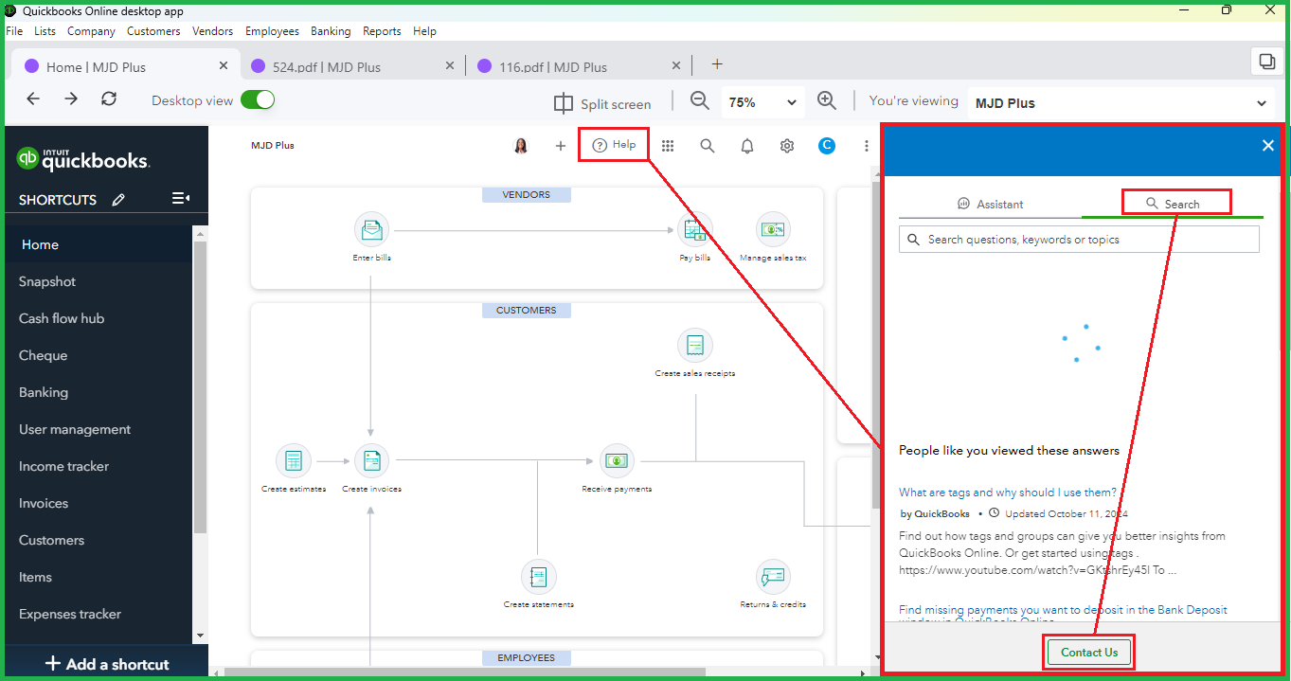Activate Split screen mode
Viewport: 1291px width, 681px height.
click(602, 103)
